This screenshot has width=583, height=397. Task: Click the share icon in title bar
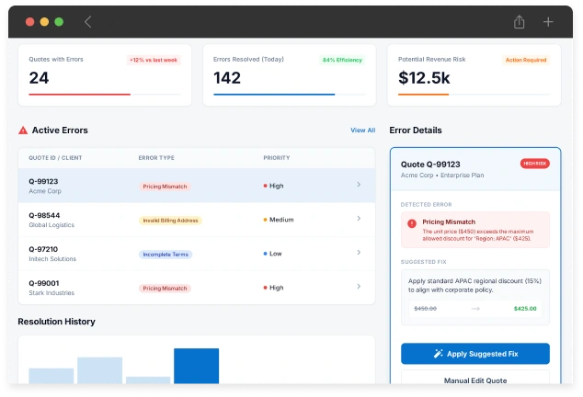(520, 21)
